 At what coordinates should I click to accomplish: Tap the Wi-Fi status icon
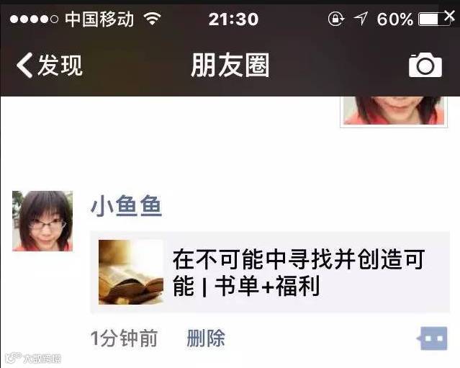153,19
